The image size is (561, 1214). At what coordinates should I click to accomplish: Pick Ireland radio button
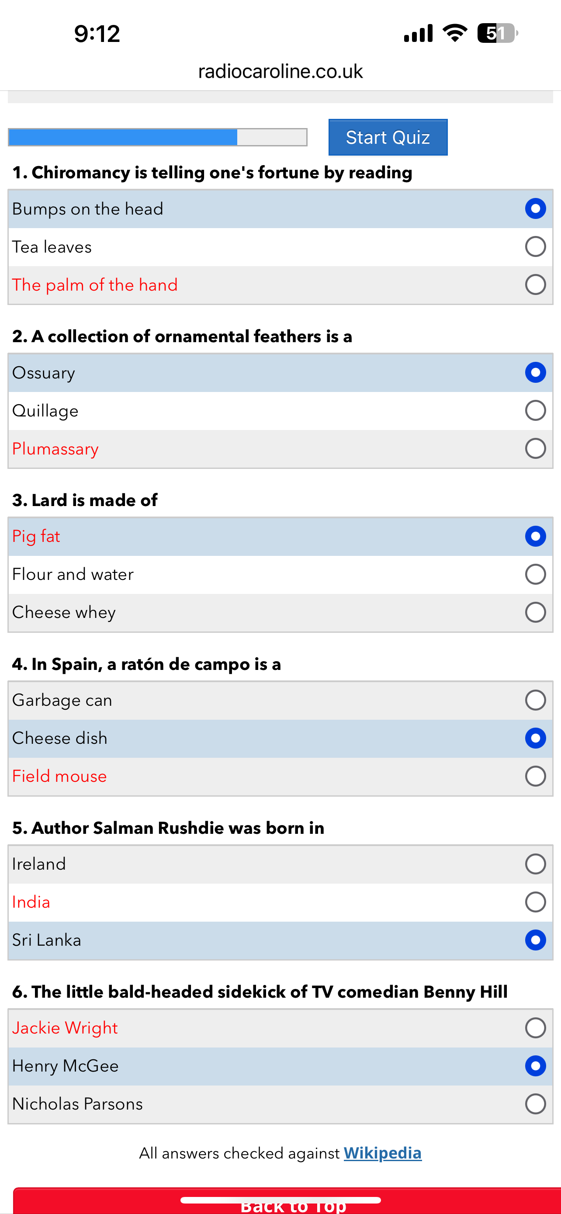(536, 864)
